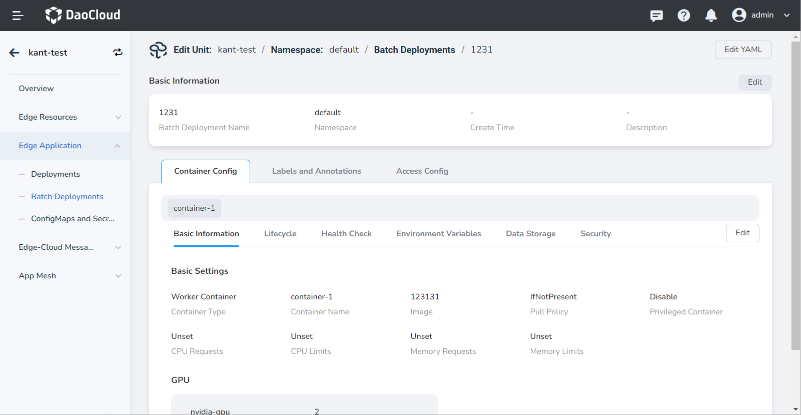Click Edit next to Basic Information heading
This screenshot has height=415, width=801.
pyautogui.click(x=754, y=82)
